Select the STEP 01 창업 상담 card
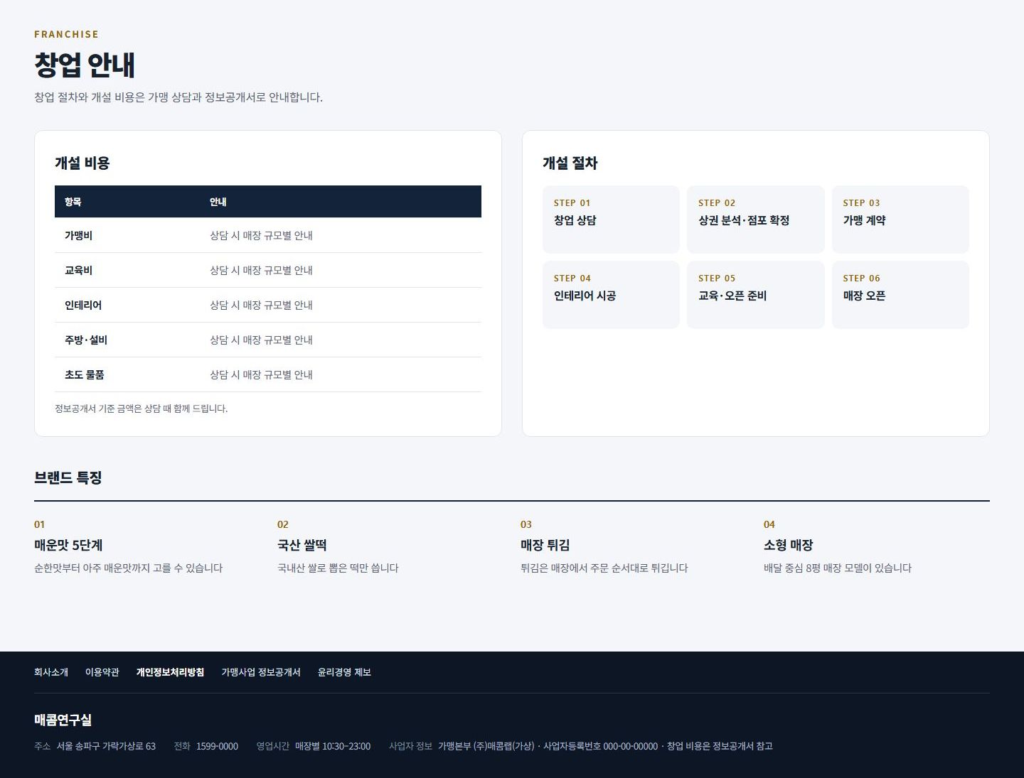The height and width of the screenshot is (778, 1024). coord(611,220)
